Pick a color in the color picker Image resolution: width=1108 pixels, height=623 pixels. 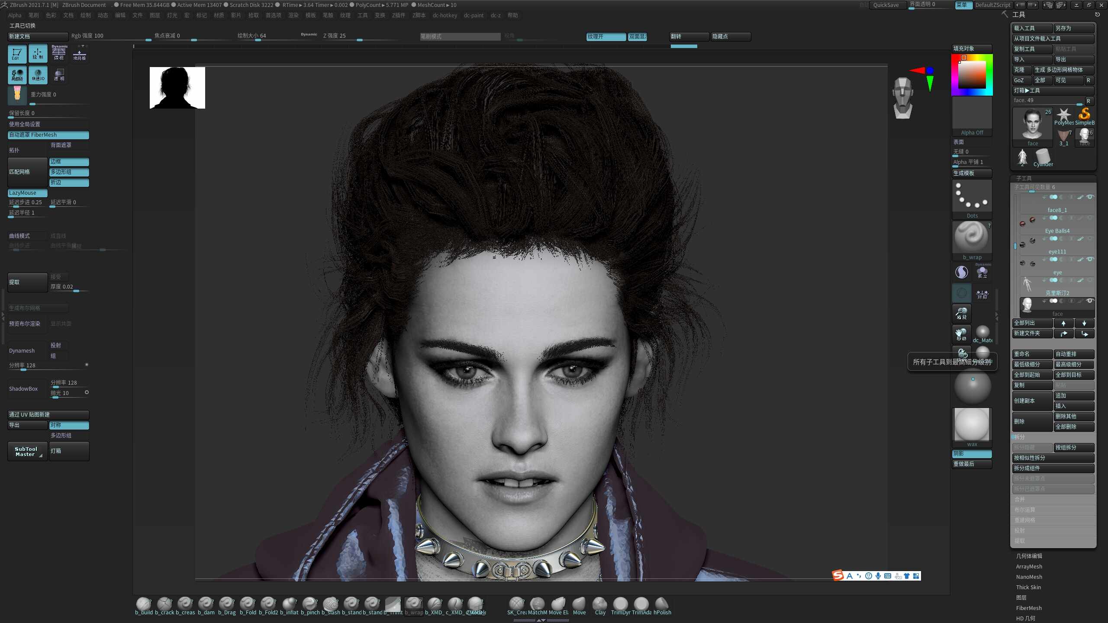972,74
